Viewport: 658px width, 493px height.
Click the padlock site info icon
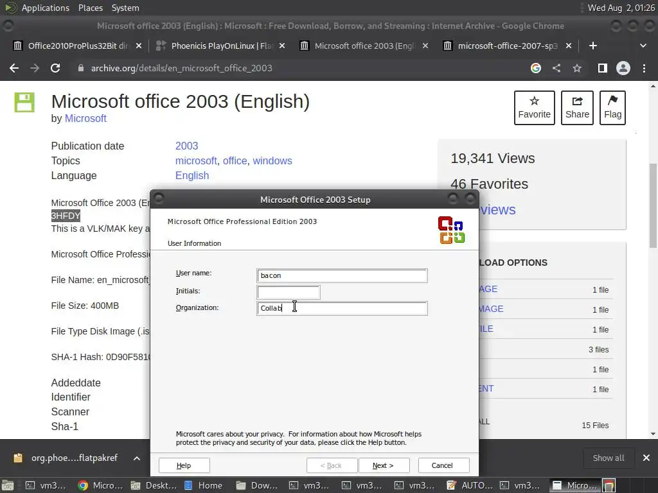coord(80,68)
